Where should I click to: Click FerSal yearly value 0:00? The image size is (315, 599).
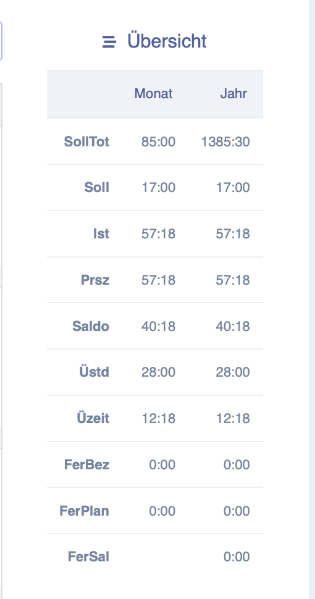click(x=237, y=556)
